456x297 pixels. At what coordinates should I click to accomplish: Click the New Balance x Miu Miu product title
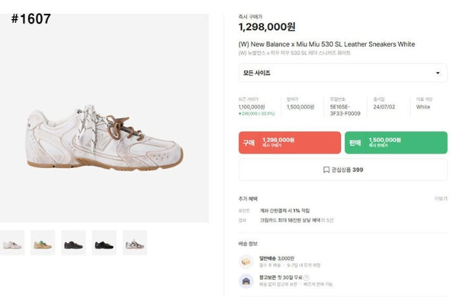click(326, 44)
